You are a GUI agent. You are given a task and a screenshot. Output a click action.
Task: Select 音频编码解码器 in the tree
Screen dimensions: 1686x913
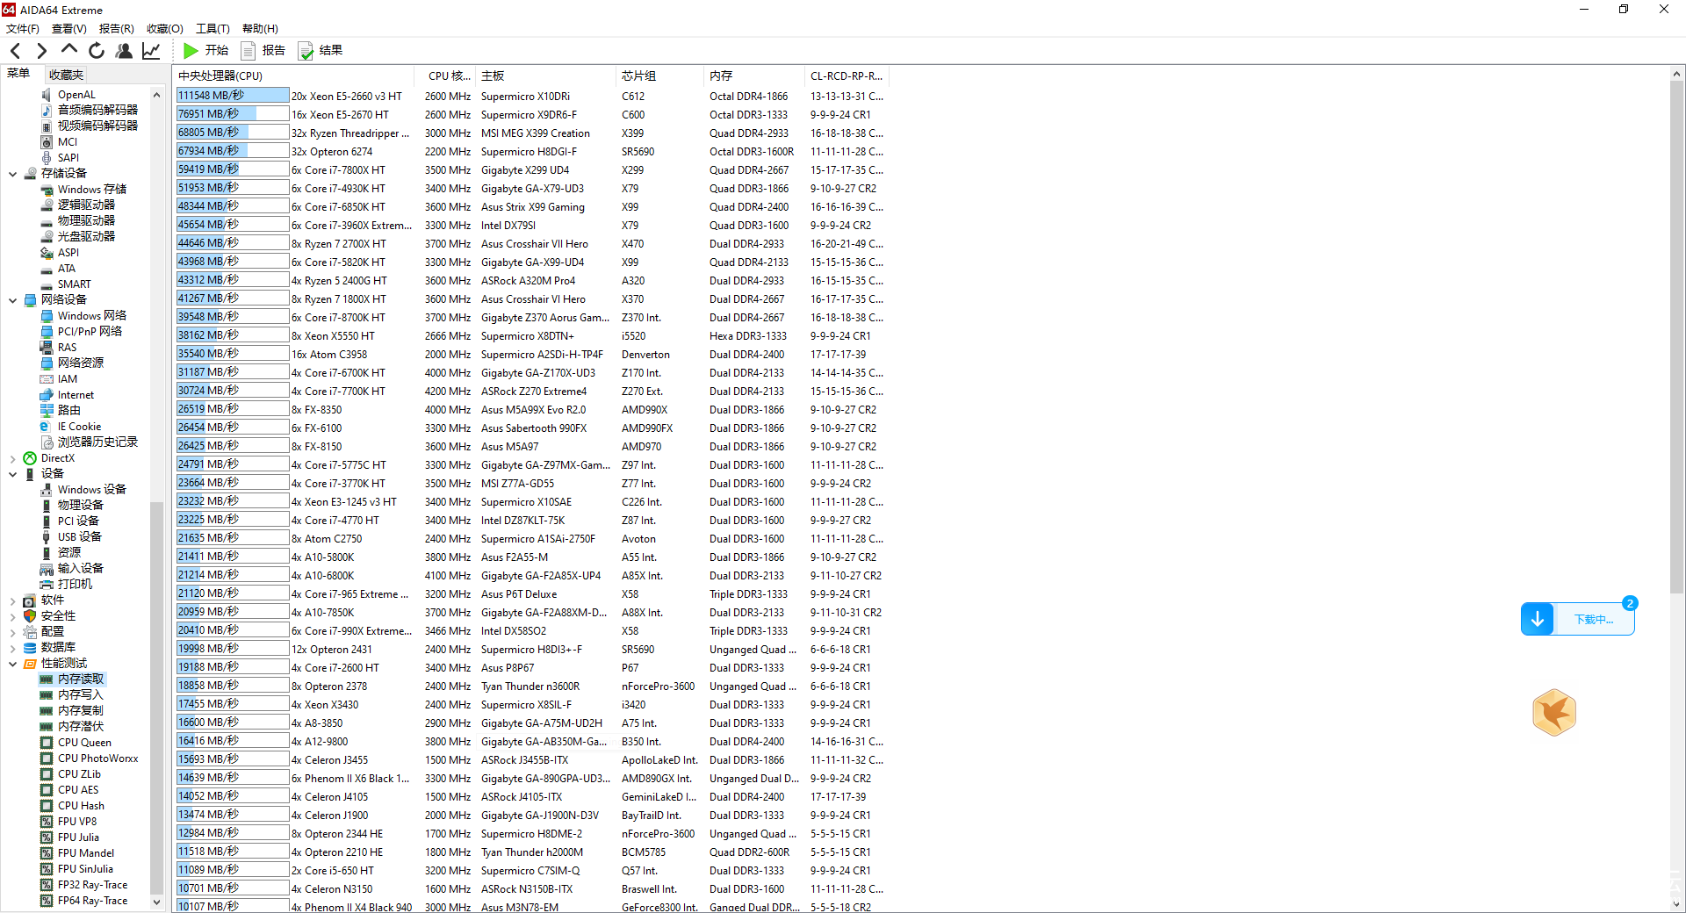pos(97,111)
